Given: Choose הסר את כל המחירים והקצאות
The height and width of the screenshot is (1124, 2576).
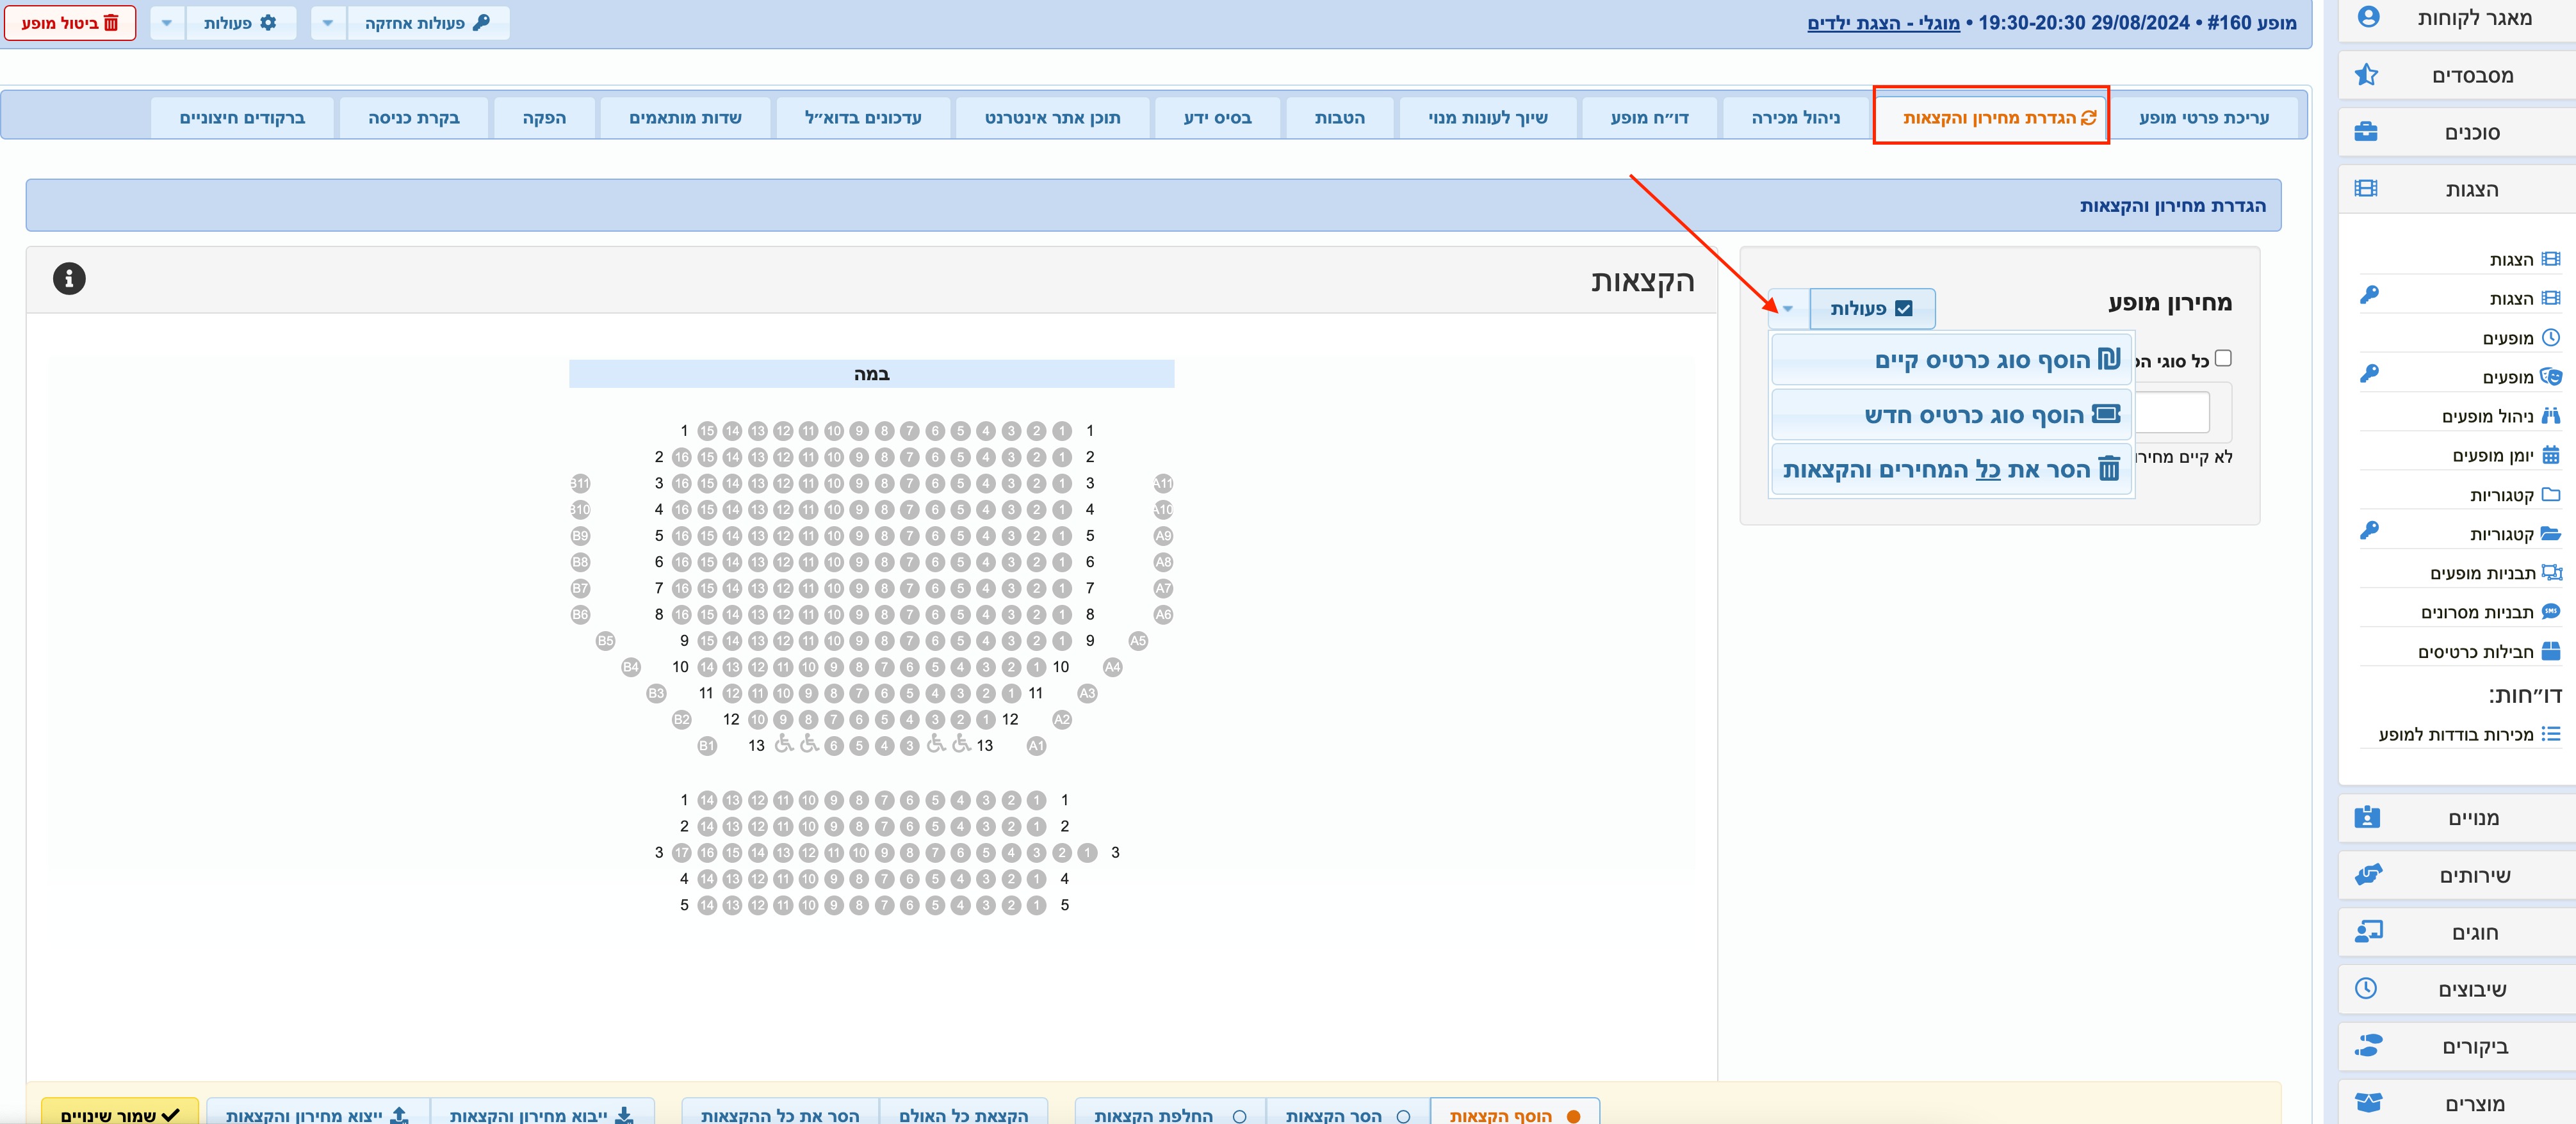Looking at the screenshot, I should (x=1952, y=470).
